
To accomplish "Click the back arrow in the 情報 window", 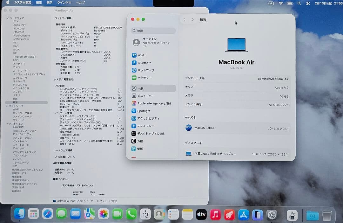I will click(185, 19).
